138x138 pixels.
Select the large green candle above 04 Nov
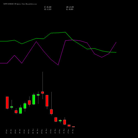(34, 99)
